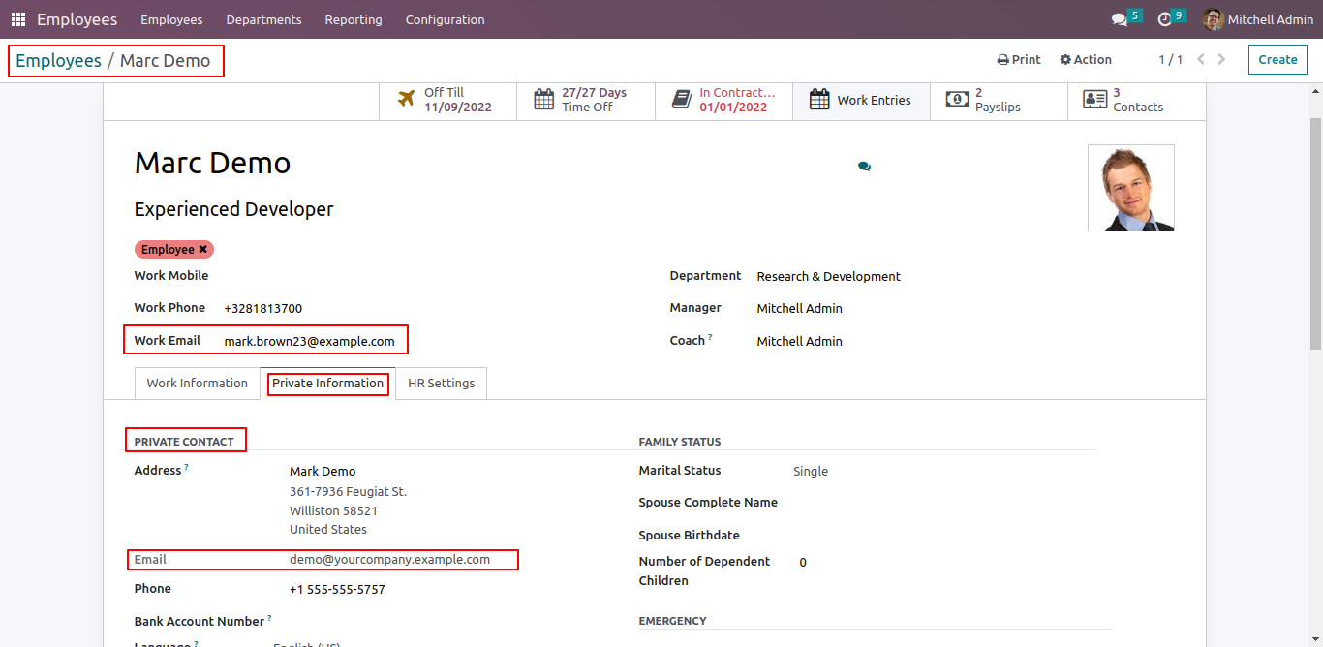Screen dimensions: 1323x647
Task: Click the Williston 58521 address line
Action: [x=334, y=511]
